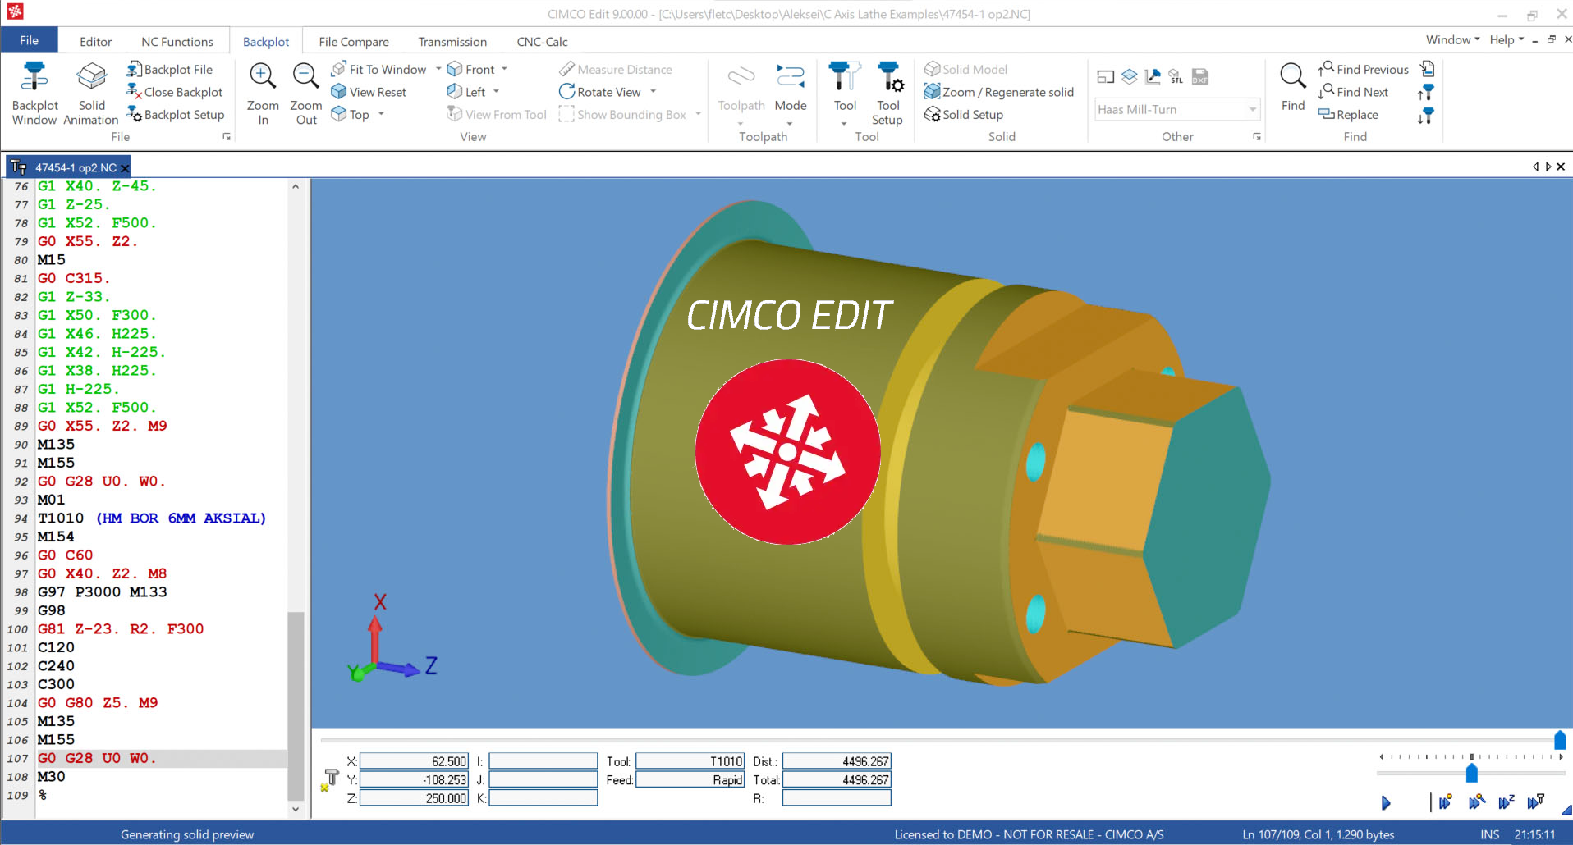Open the Replace dialog

(1348, 115)
